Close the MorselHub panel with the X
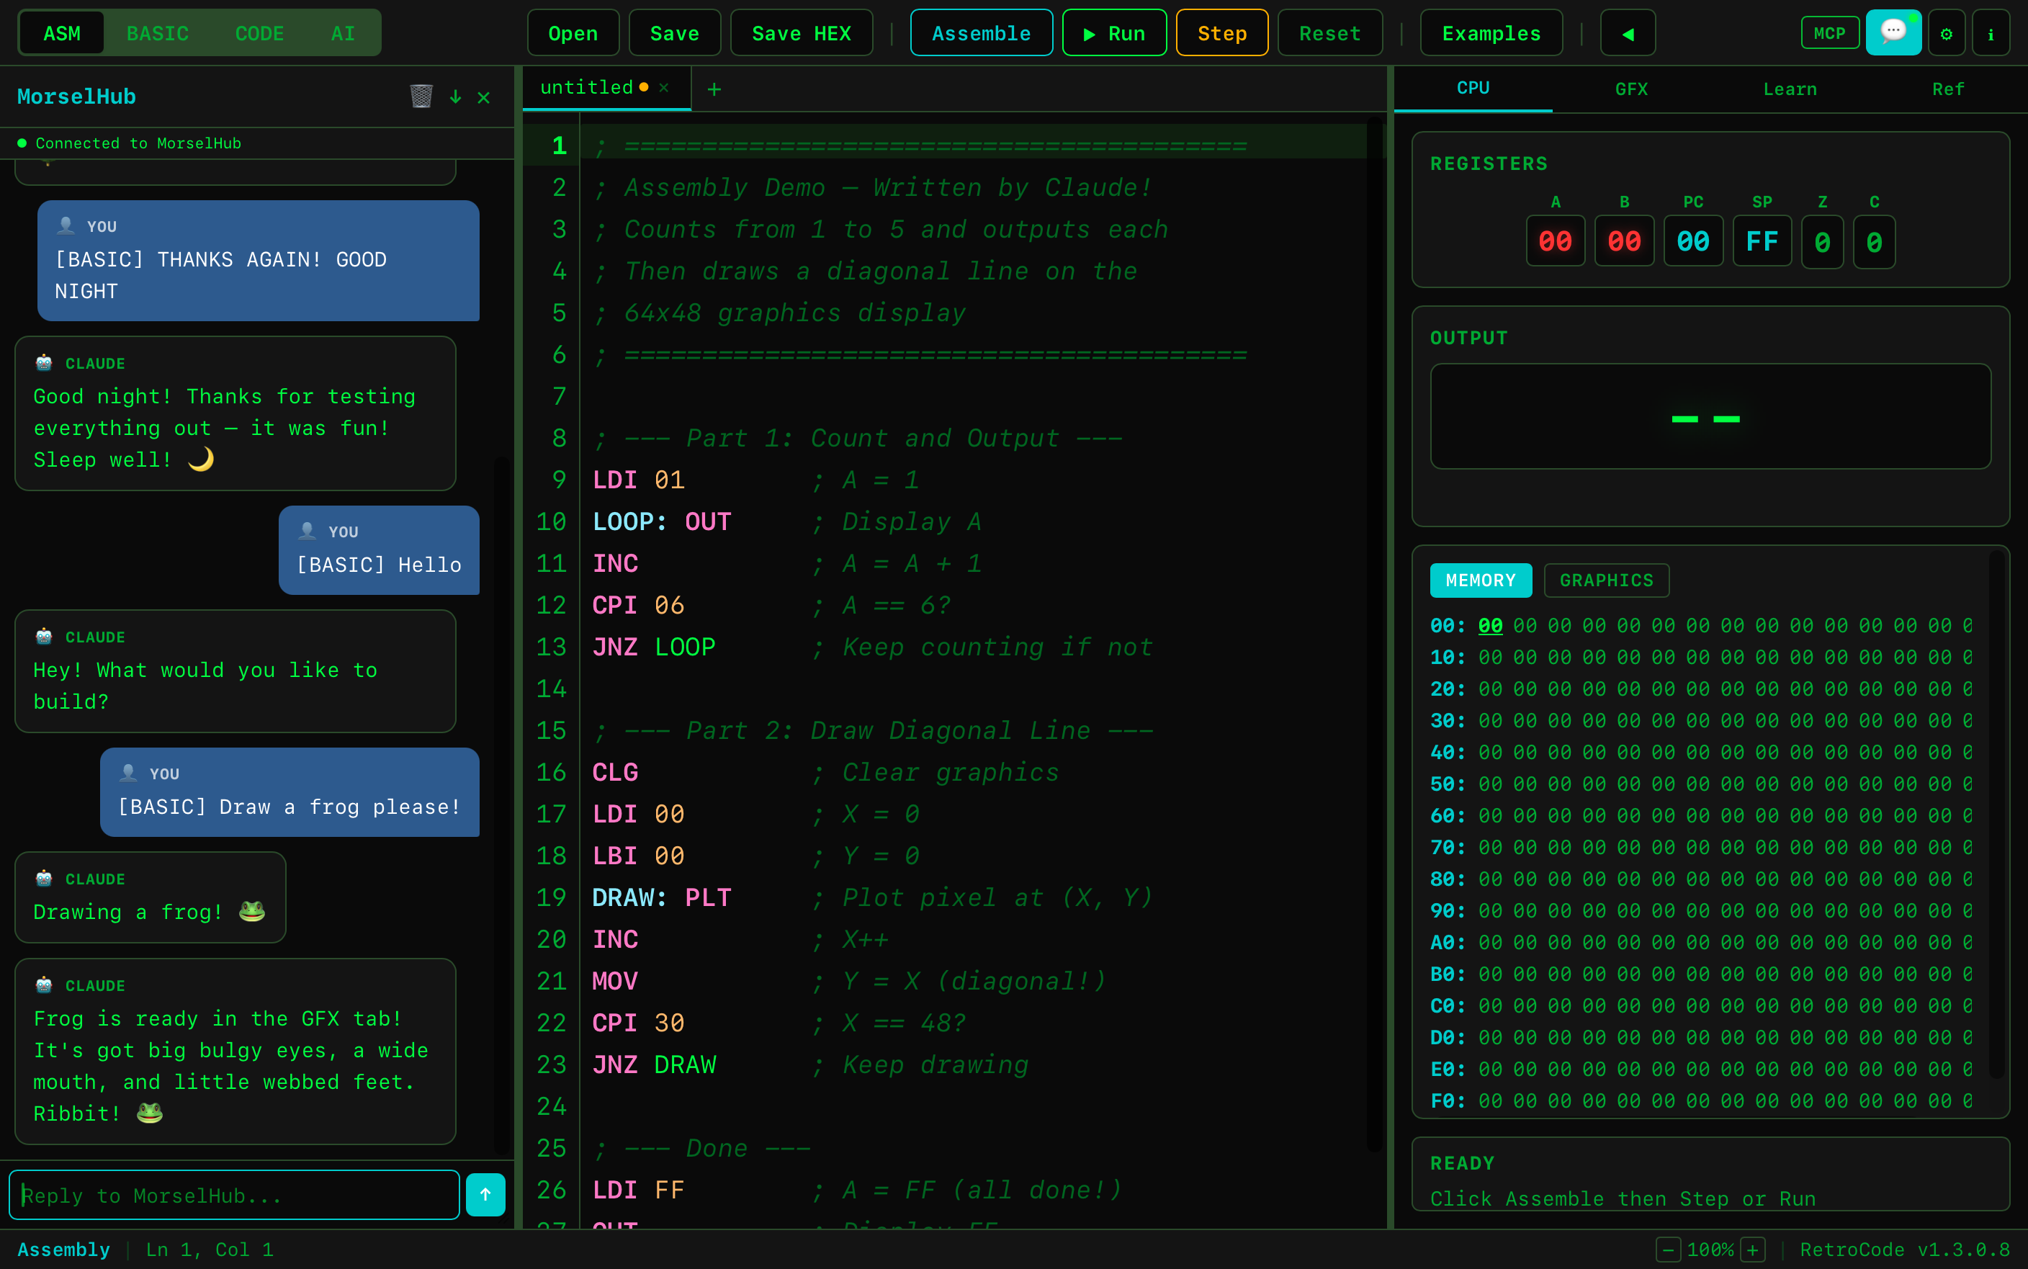 pos(484,97)
